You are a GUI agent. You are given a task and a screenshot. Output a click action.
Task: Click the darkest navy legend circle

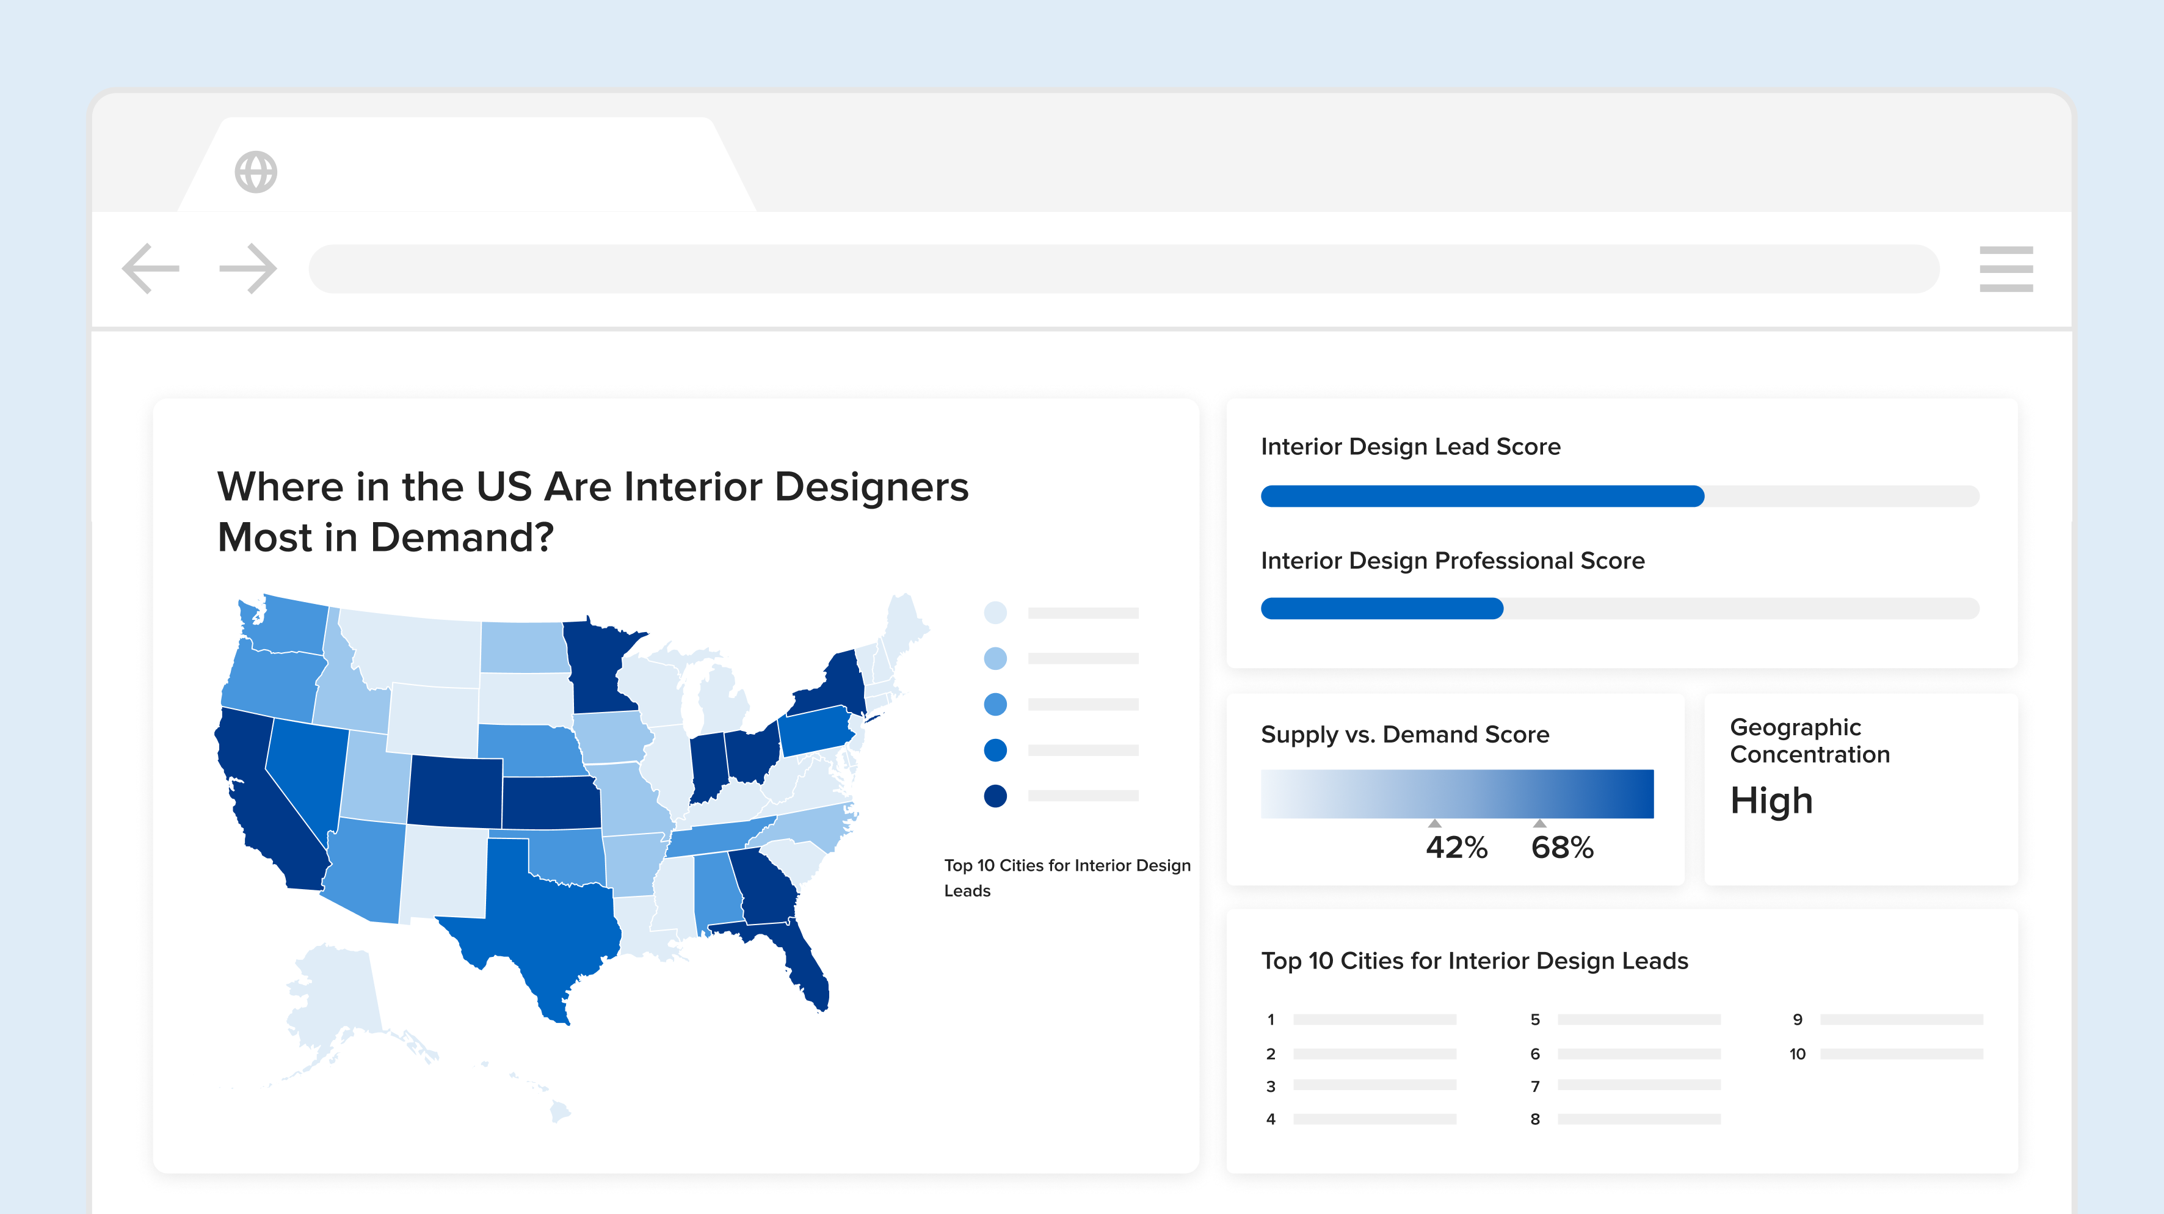tap(995, 796)
